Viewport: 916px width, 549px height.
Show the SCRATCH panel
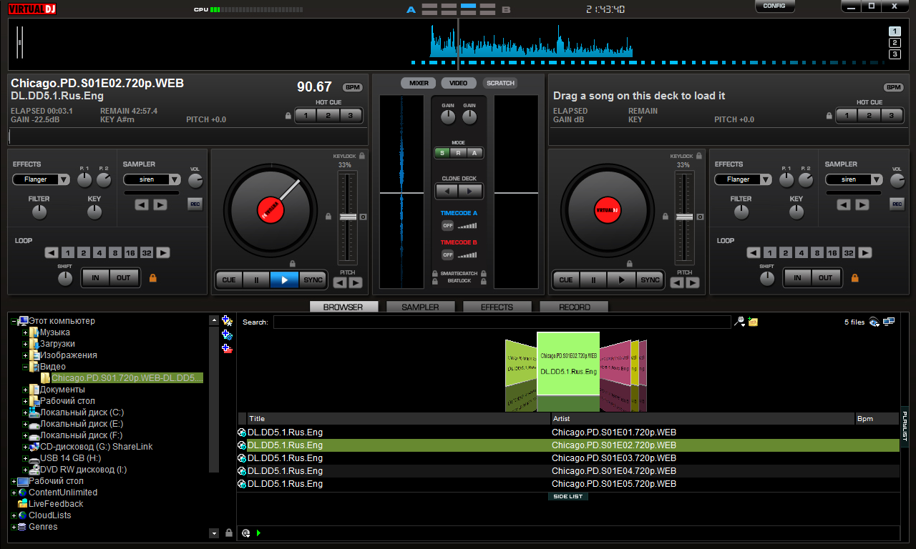pos(500,83)
